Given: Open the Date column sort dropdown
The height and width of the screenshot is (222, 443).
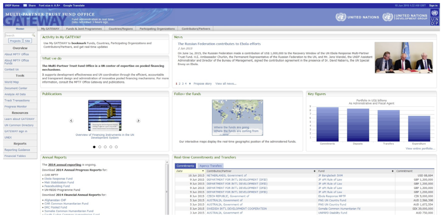Looking at the screenshot, I should (203, 171).
